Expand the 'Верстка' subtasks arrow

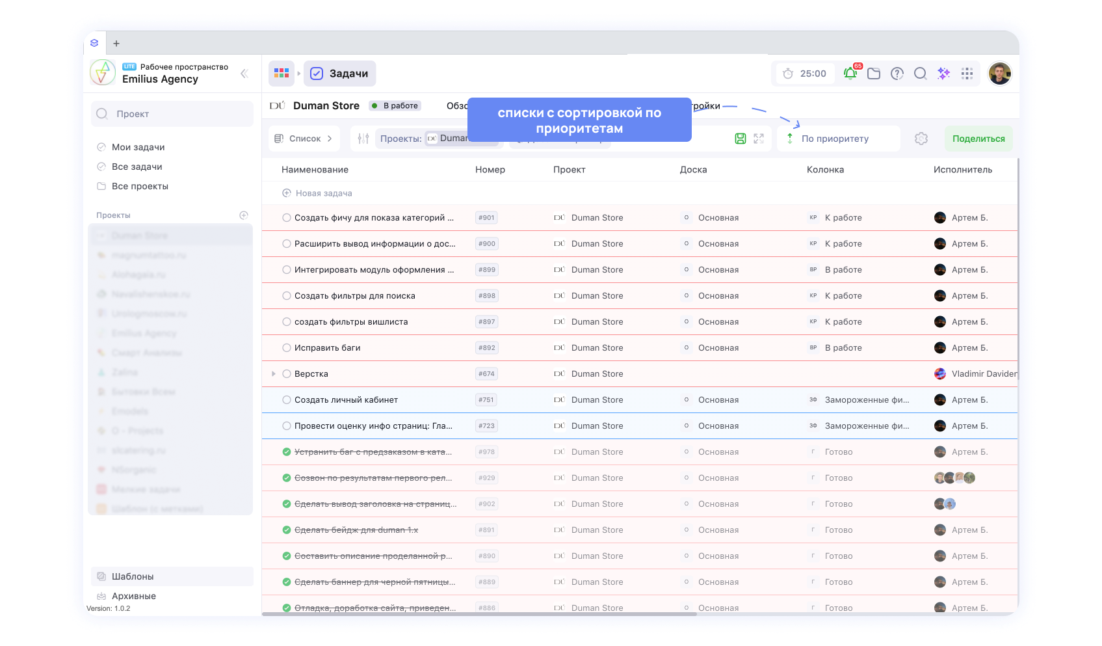tap(274, 374)
